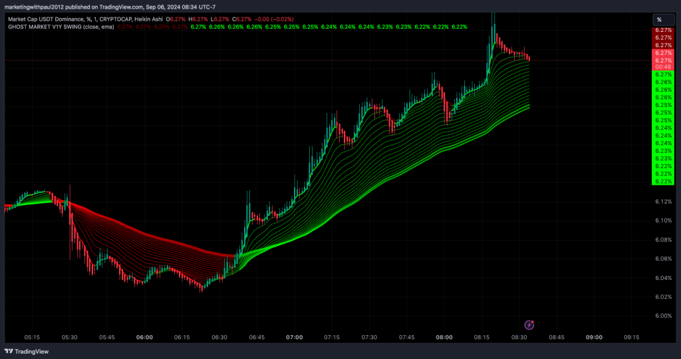The width and height of the screenshot is (681, 359).
Task: Click the 06:30 time axis label
Action: pos(219,337)
